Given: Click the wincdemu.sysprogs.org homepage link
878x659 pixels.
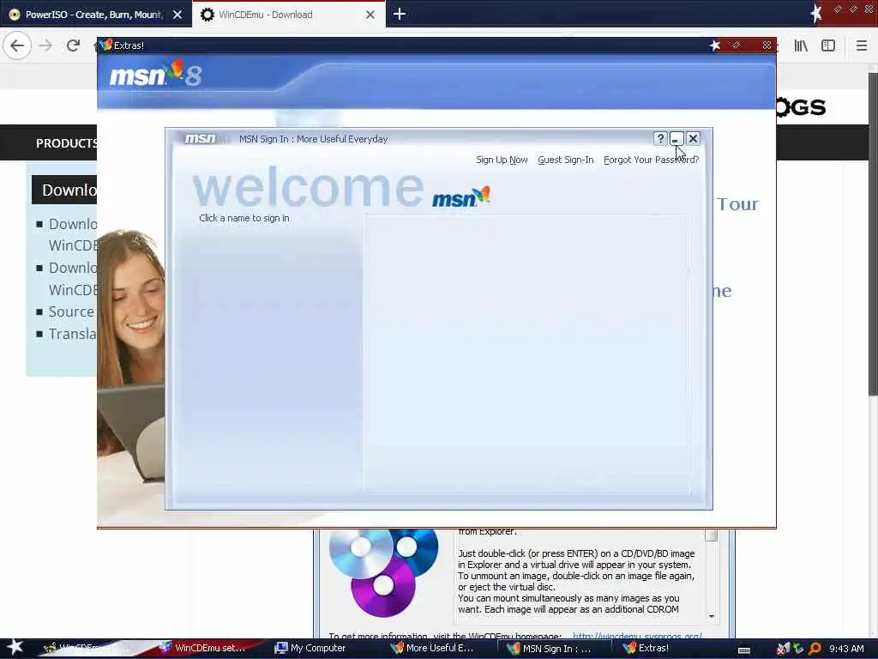Looking at the screenshot, I should pyautogui.click(x=637, y=636).
